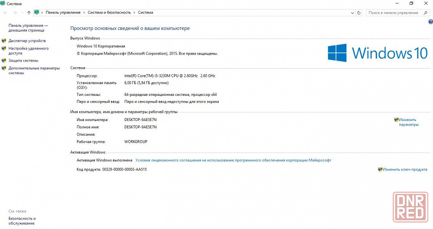Focus the Поиск в панели управления field

(393, 13)
